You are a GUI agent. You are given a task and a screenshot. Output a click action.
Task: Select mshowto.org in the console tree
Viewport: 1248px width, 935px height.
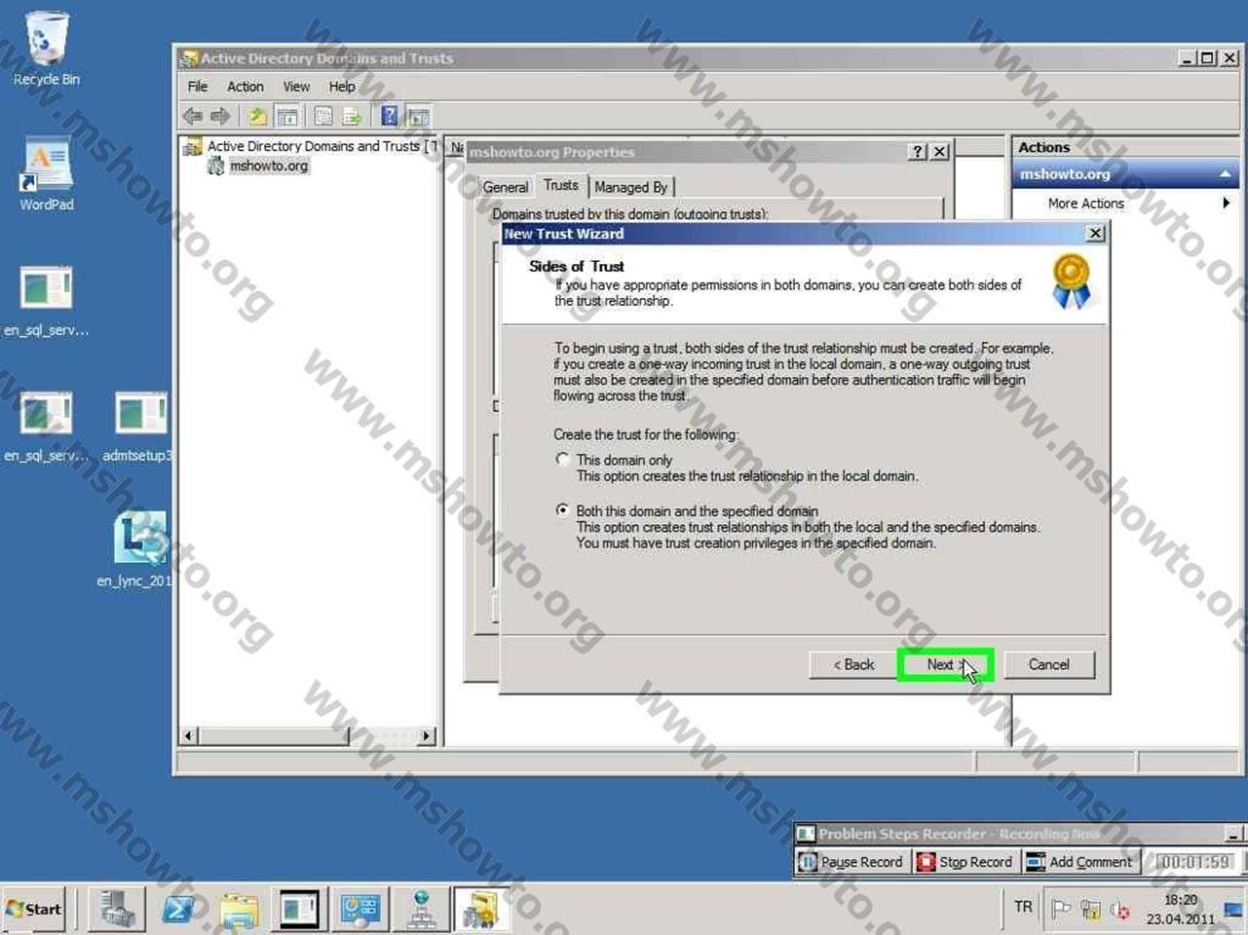click(269, 167)
